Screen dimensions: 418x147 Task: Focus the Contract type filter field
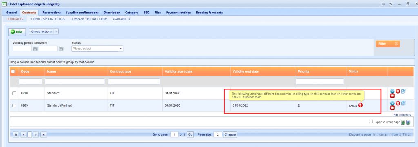134,81
